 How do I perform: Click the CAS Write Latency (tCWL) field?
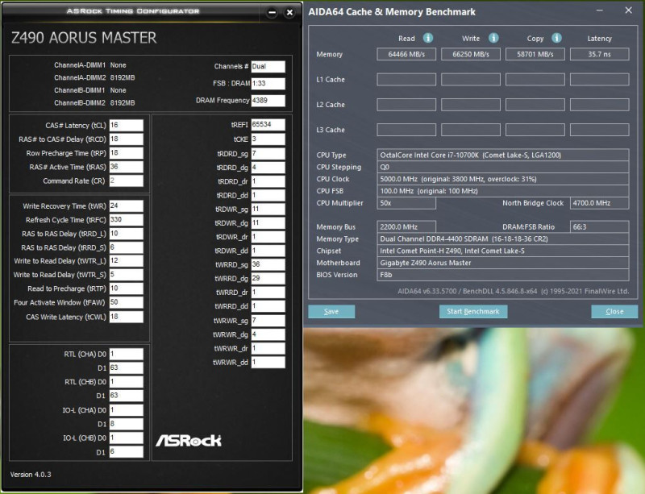click(127, 317)
